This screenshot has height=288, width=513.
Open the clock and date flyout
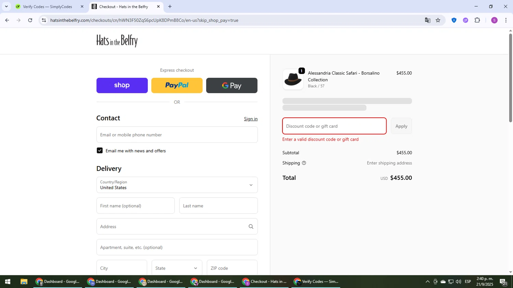(x=485, y=282)
